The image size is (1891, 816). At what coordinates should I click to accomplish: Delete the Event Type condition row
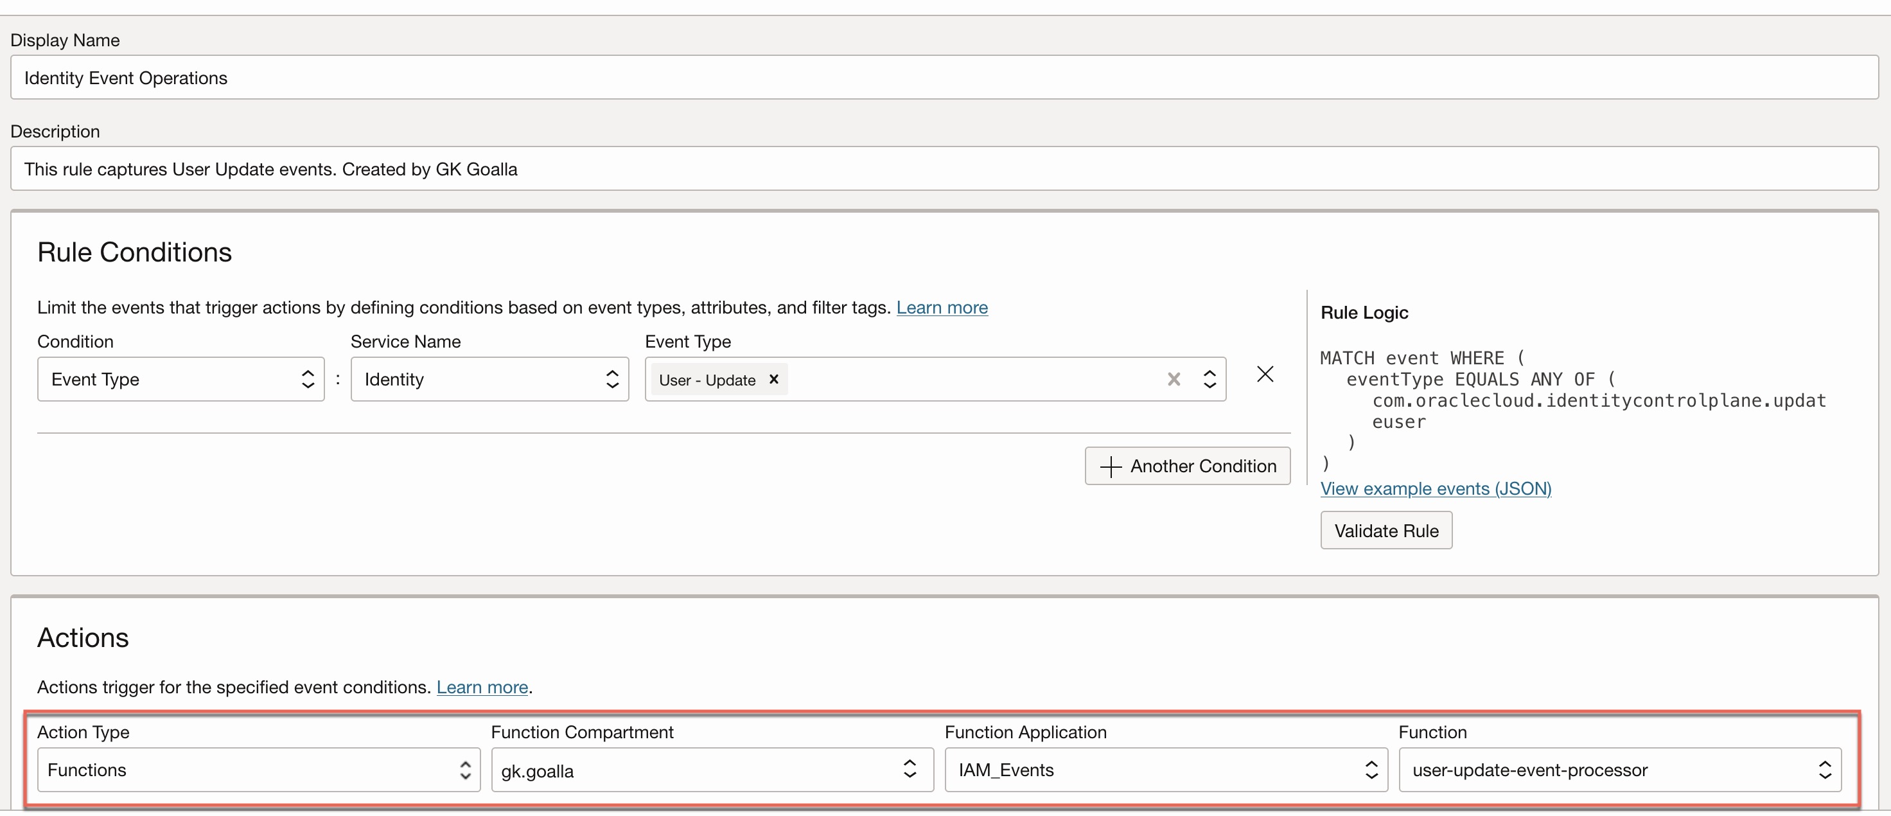coord(1265,375)
